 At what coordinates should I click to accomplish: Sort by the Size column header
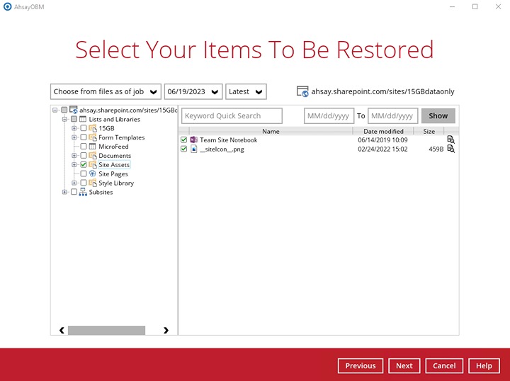pos(429,131)
